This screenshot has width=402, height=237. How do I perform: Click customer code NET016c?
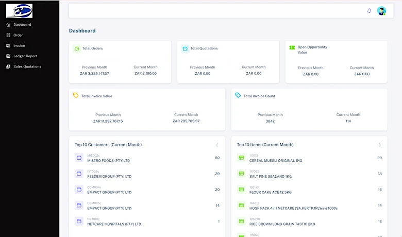[93, 219]
